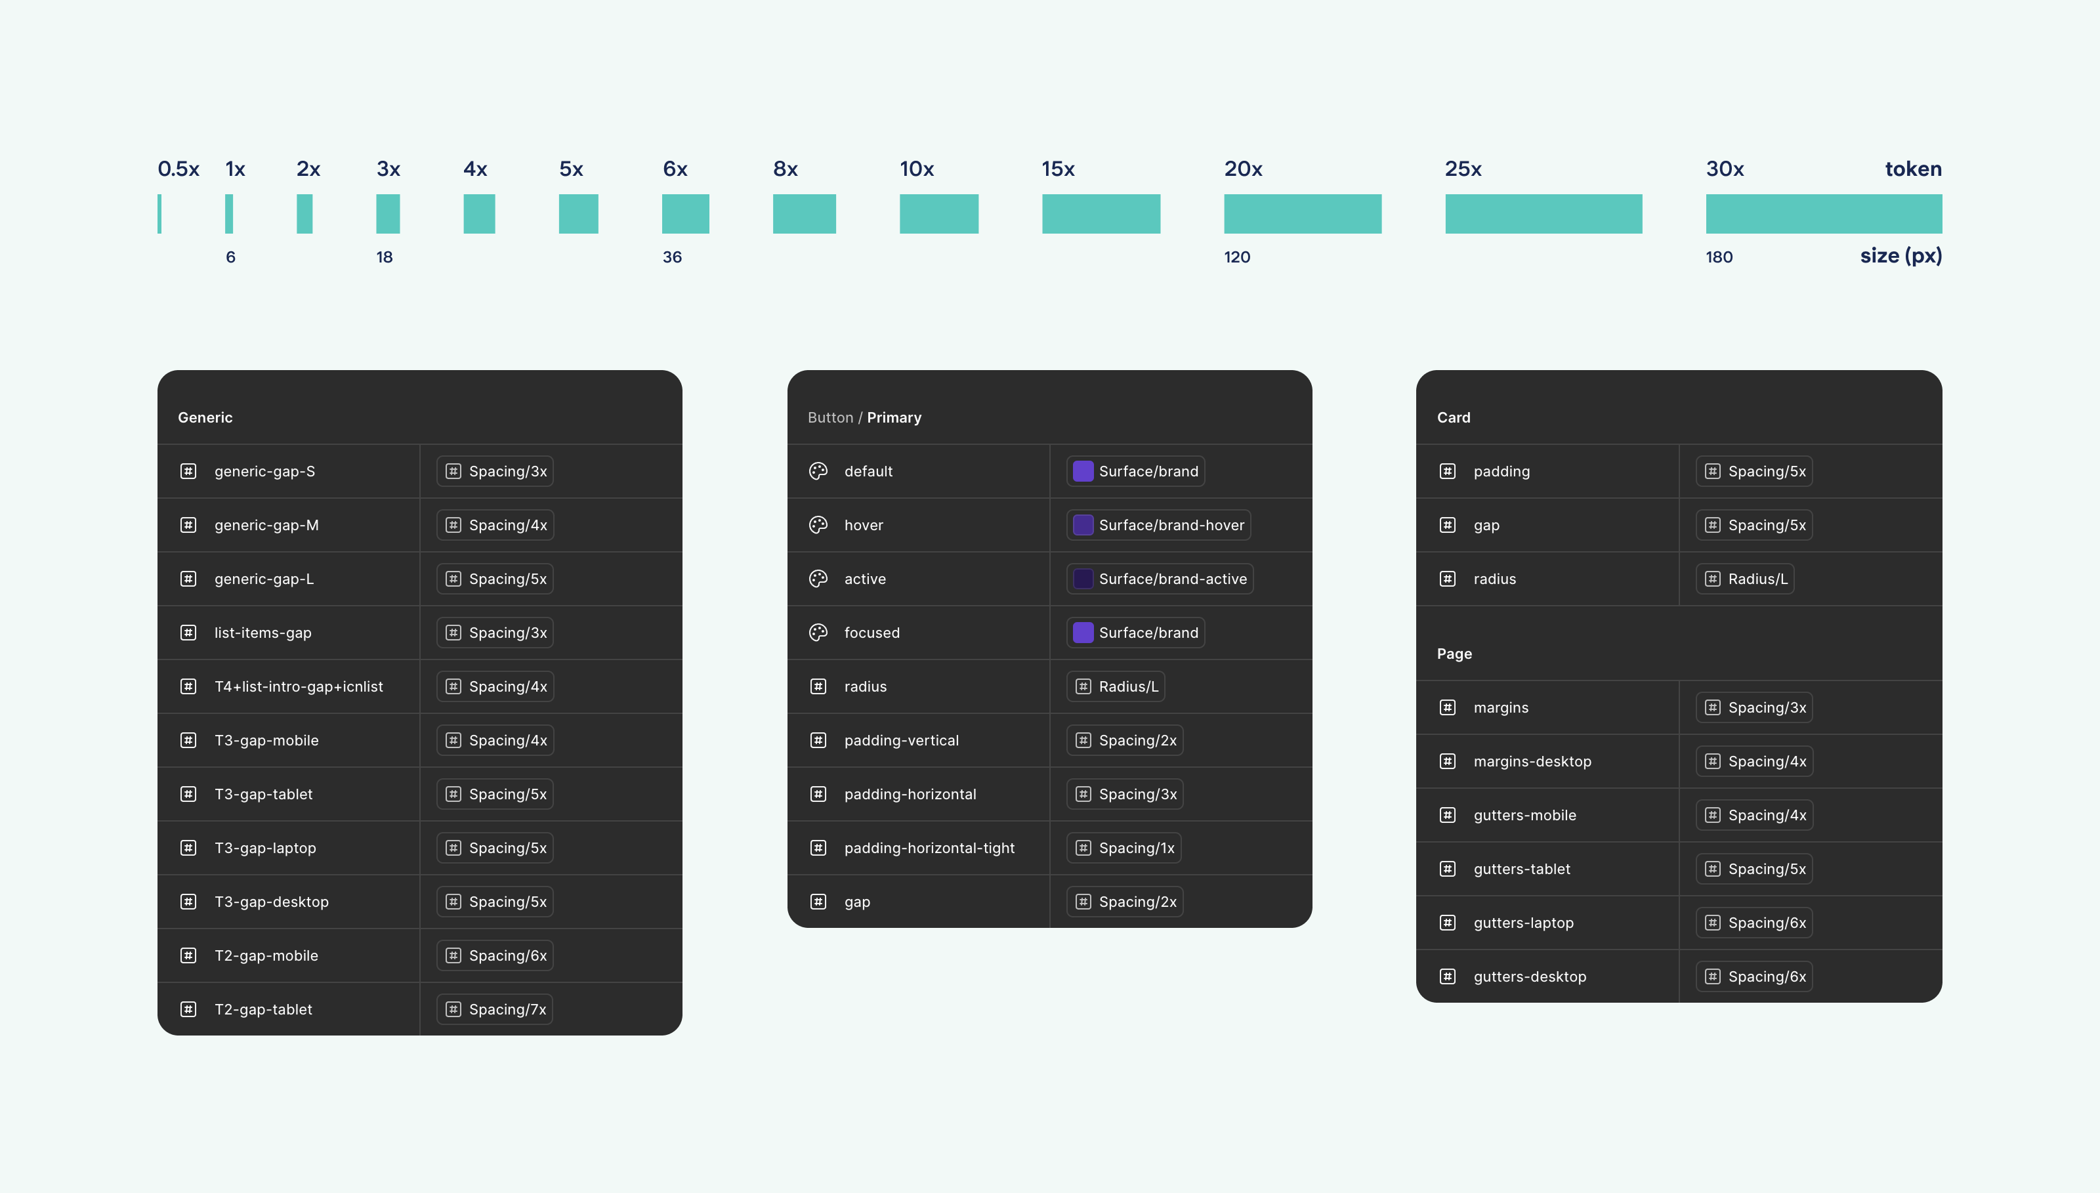
Task: Select the Surface/brand-active dark swatch
Action: (1083, 579)
